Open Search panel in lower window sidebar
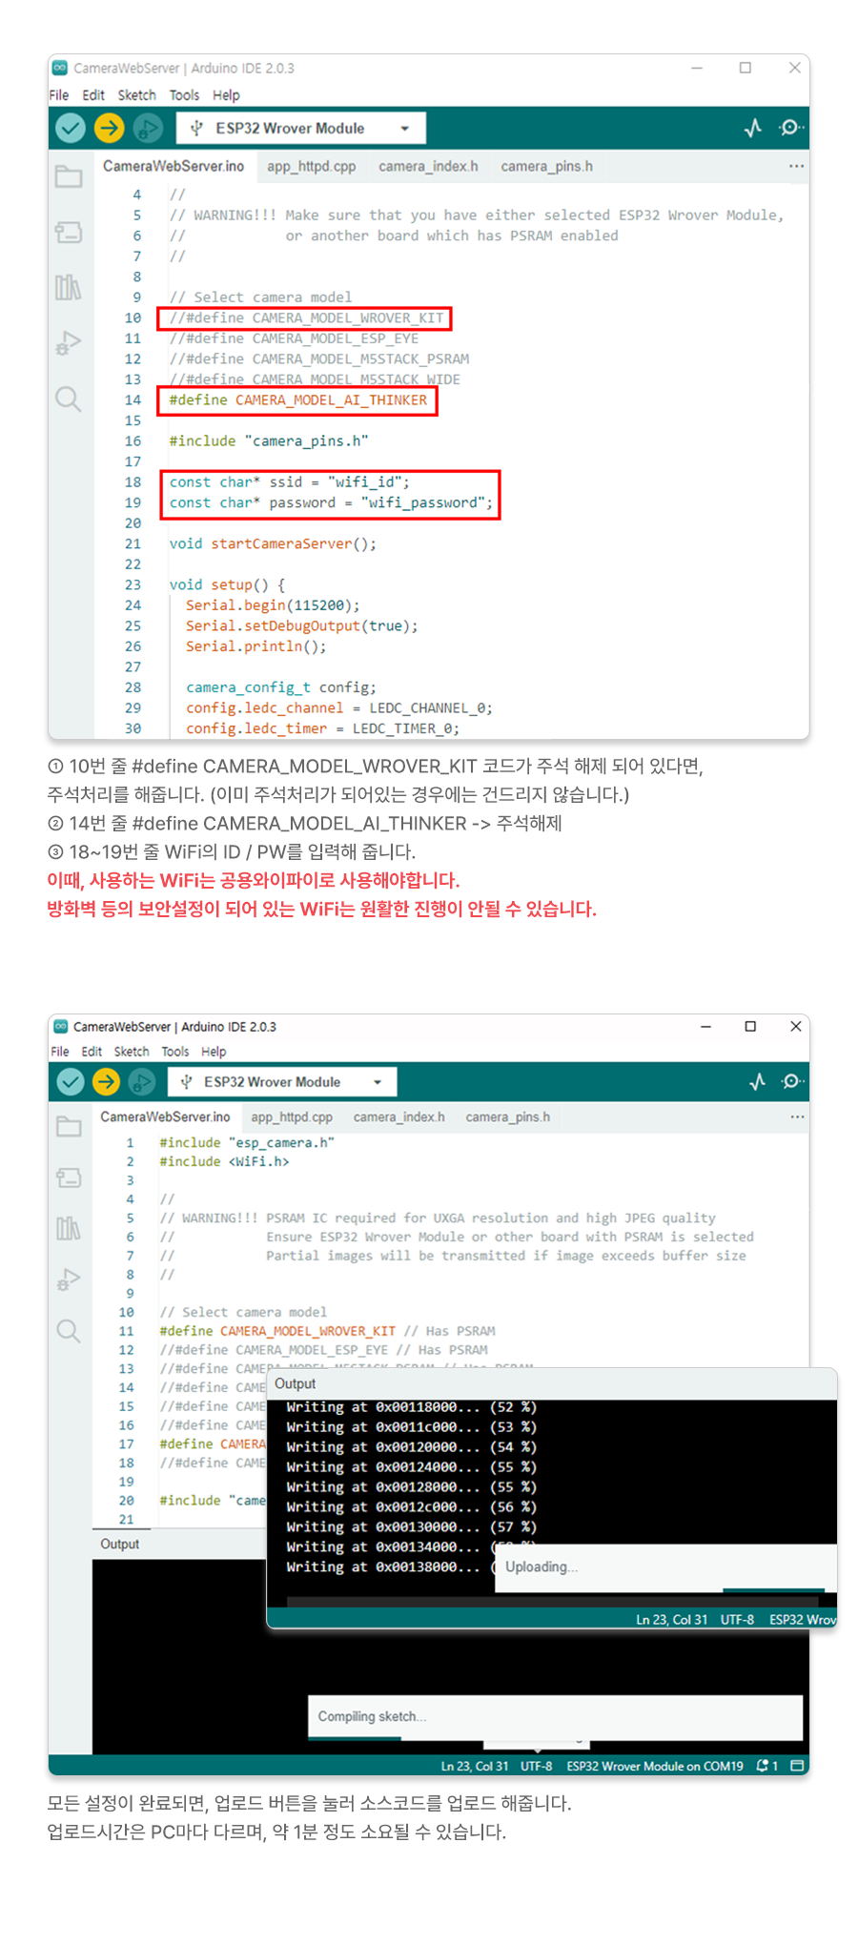858x1945 pixels. click(x=69, y=1331)
